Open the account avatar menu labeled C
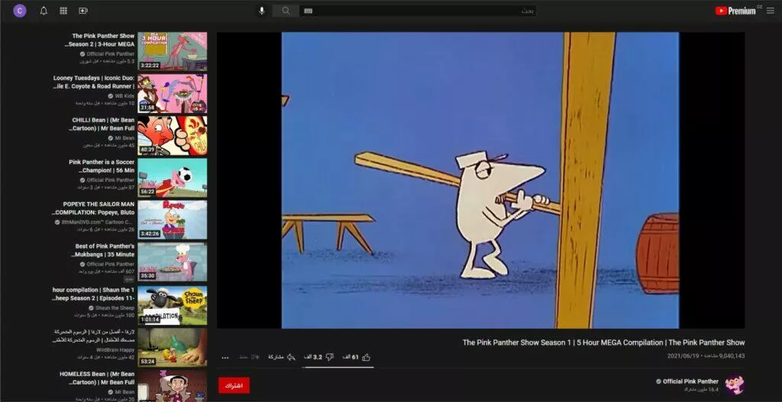This screenshot has width=782, height=402. point(20,11)
